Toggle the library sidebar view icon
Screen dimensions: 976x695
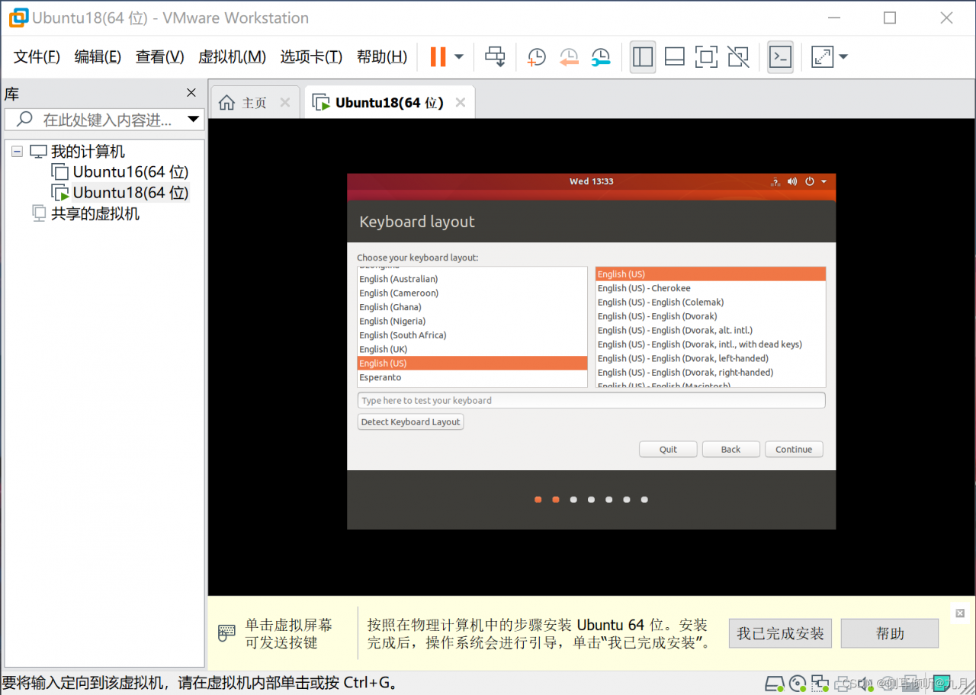643,56
